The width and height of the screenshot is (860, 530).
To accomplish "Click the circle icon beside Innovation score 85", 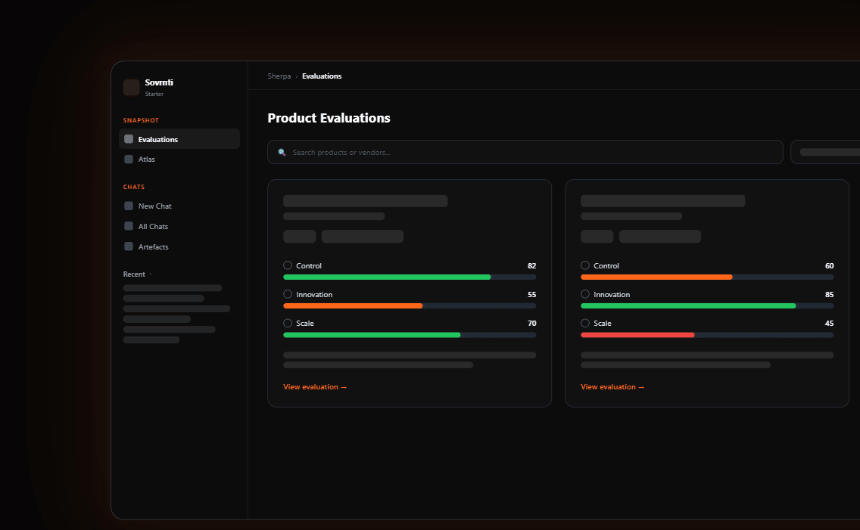I will (585, 294).
